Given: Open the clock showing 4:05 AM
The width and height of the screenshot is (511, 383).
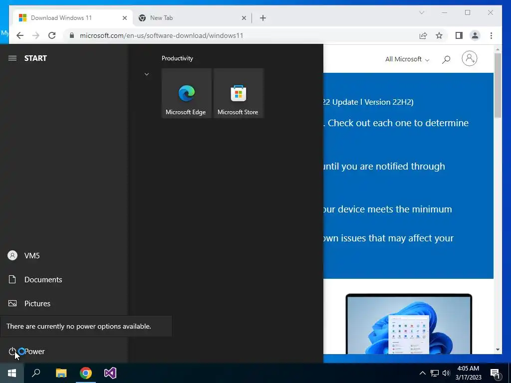Looking at the screenshot, I should click(x=468, y=373).
